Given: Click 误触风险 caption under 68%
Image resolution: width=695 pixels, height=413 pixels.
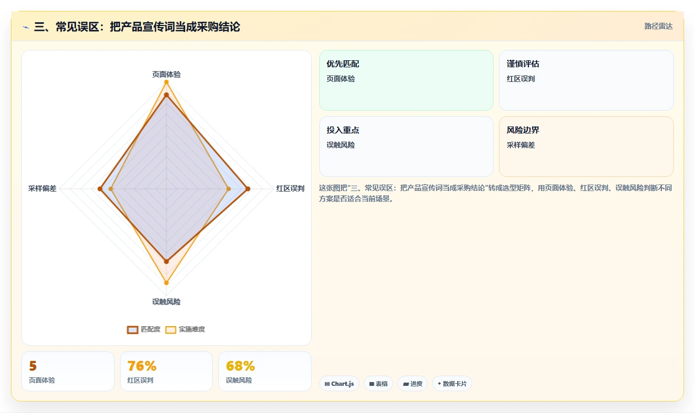Looking at the screenshot, I should click(239, 380).
